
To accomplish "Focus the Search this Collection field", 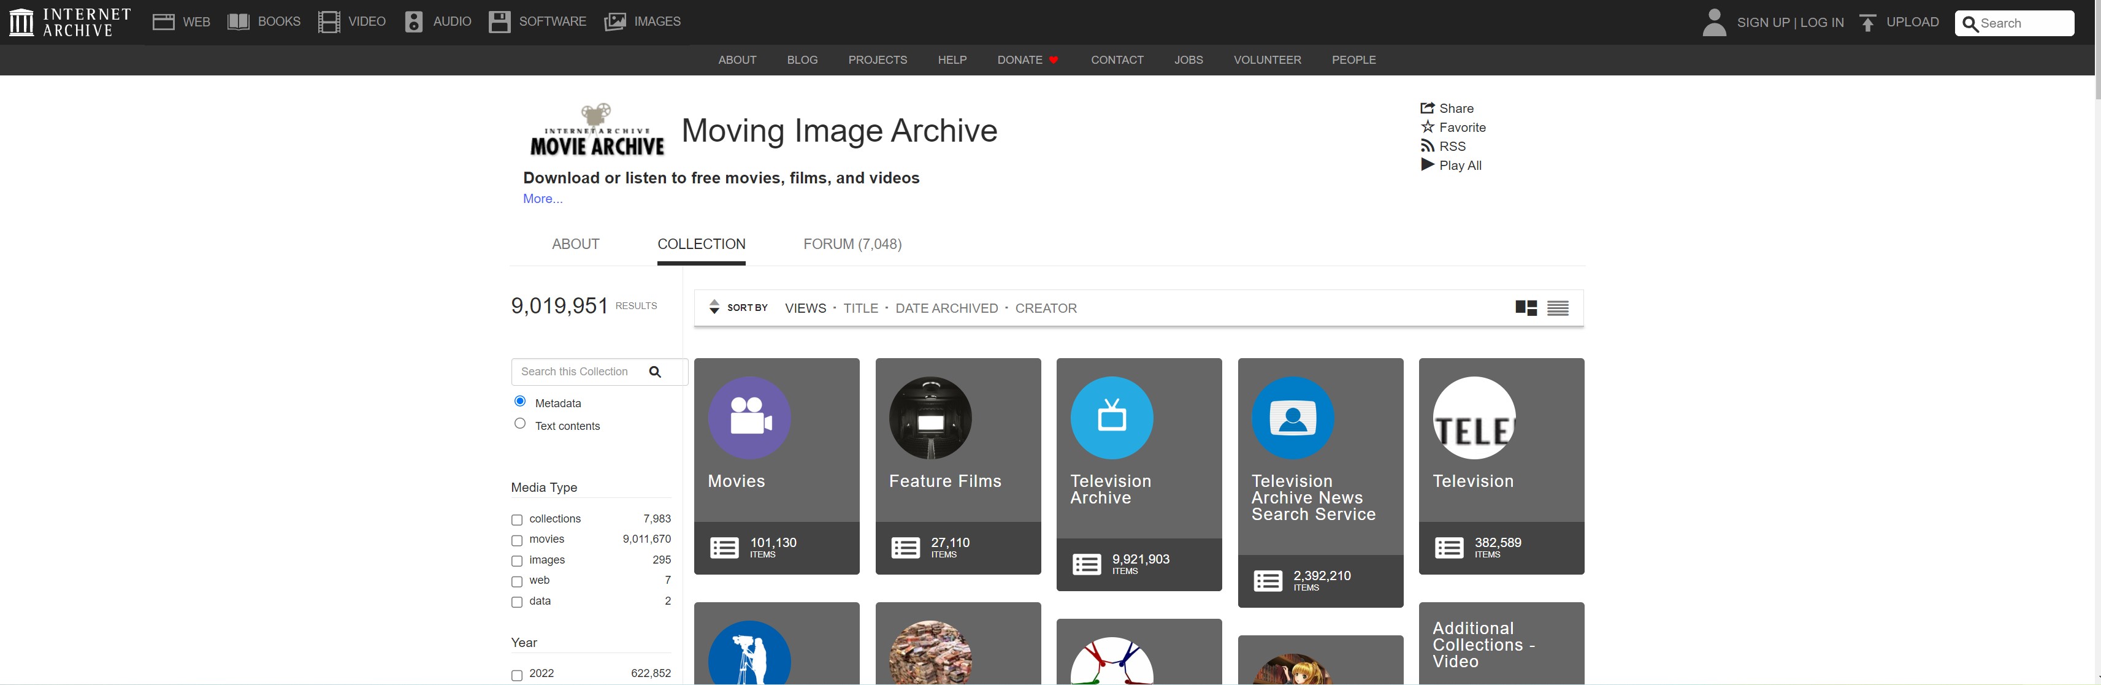I will coord(600,372).
